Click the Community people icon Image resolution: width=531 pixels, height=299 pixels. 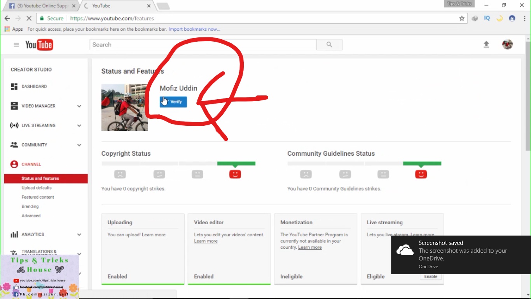click(14, 145)
